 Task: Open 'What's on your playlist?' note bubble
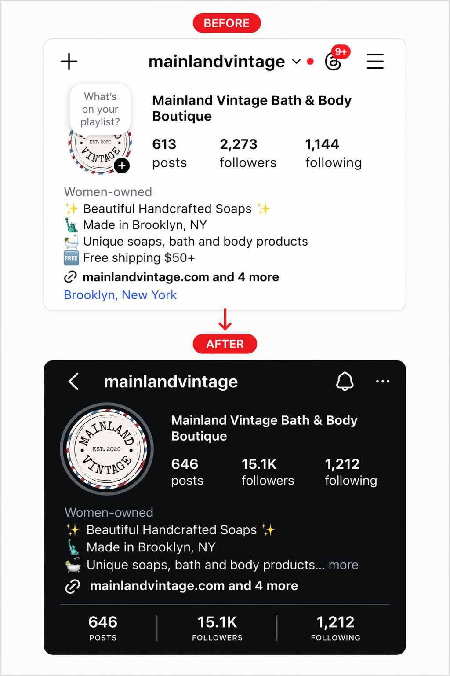pyautogui.click(x=100, y=109)
